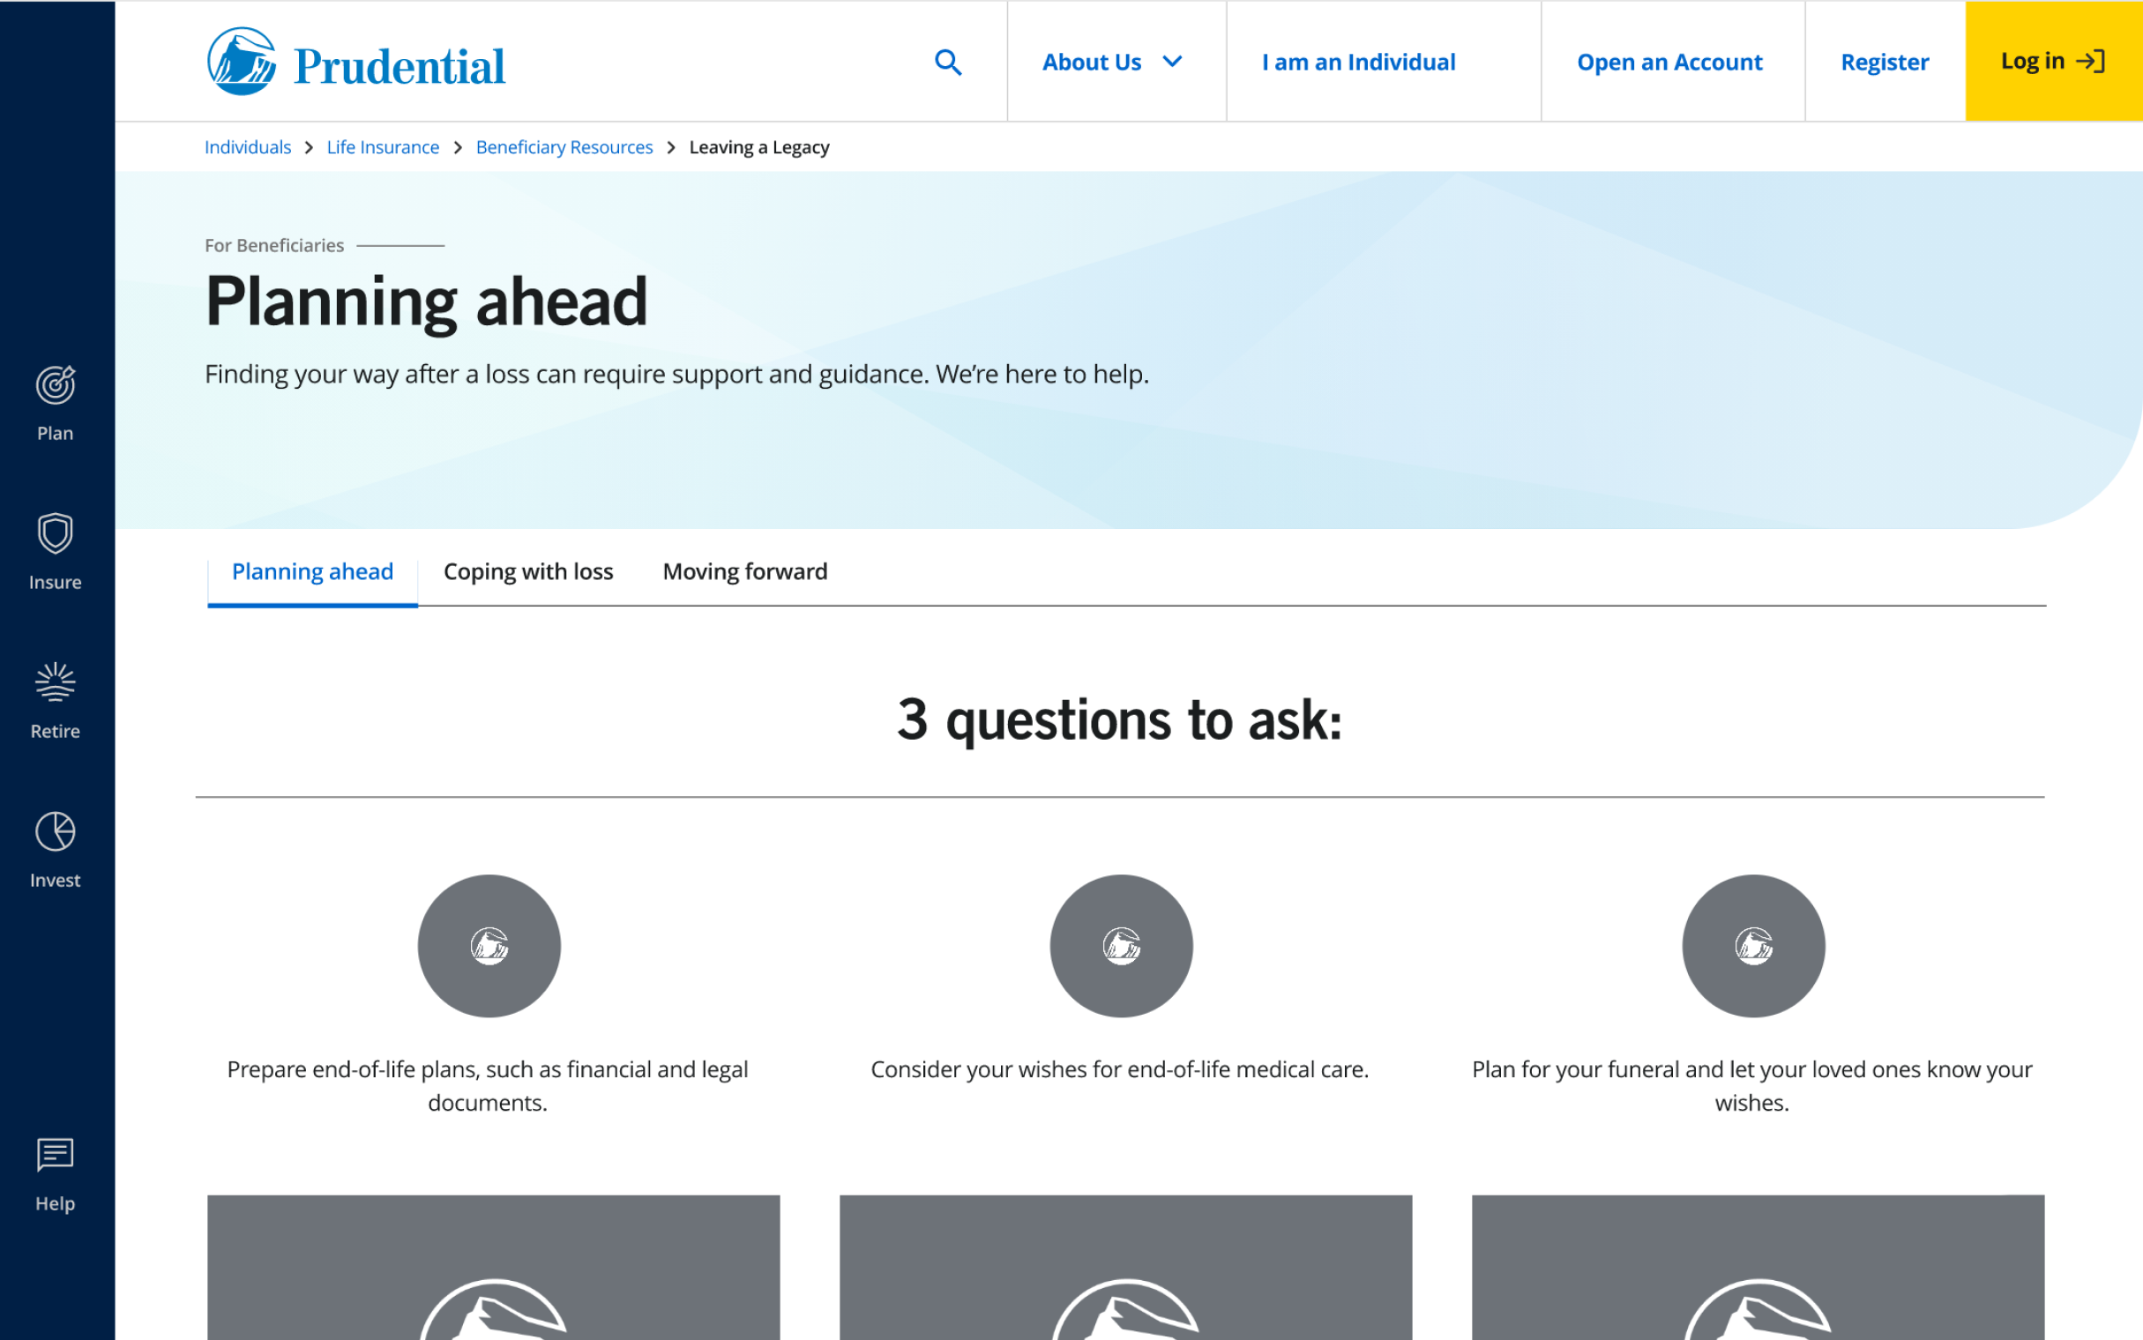This screenshot has height=1340, width=2143.
Task: Follow the Register link
Action: (1885, 62)
